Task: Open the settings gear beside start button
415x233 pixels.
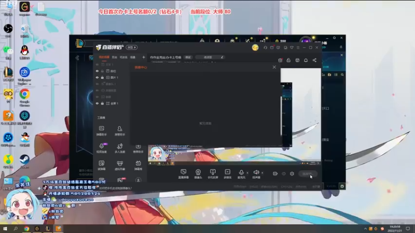Action: click(292, 173)
